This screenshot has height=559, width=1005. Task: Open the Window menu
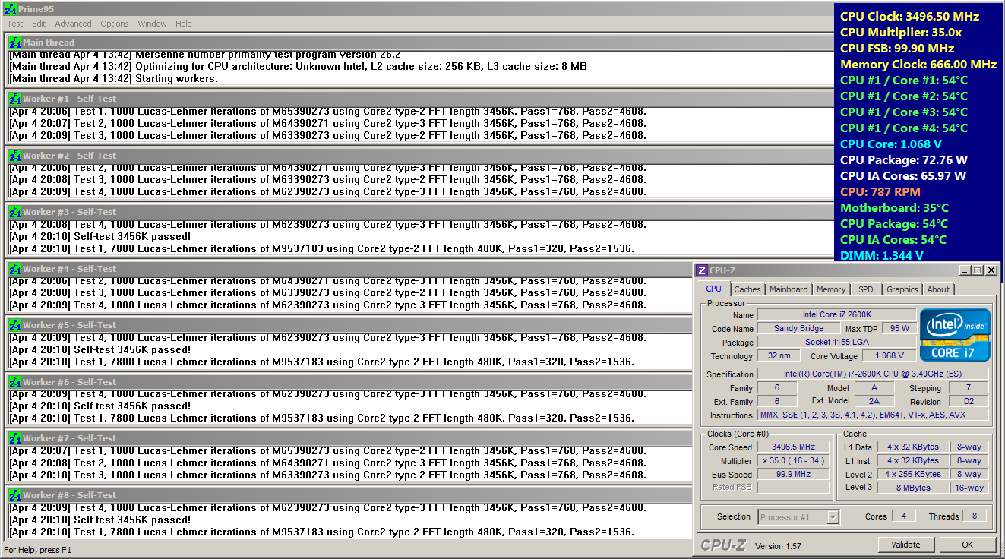[x=152, y=24]
